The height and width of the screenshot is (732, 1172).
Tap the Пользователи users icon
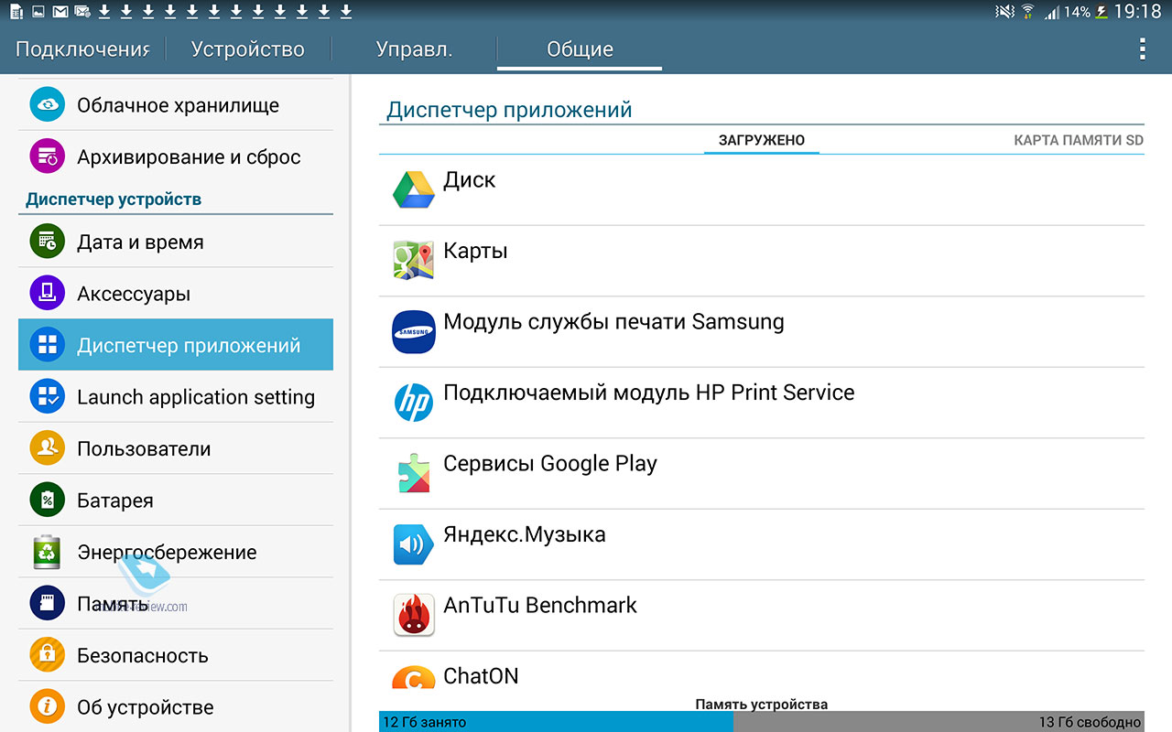tap(47, 448)
